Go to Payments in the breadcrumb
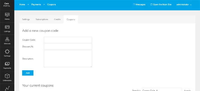Viewport: 200px width, 91px height. pos(36,5)
